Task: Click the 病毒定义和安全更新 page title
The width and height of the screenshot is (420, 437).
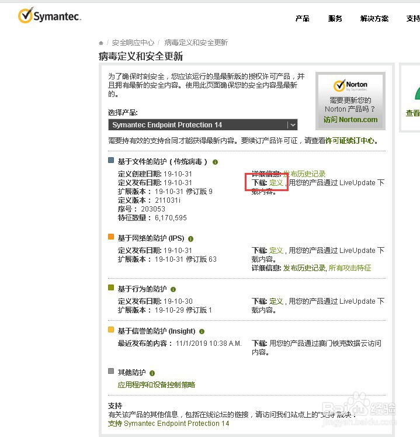Action: [x=141, y=56]
